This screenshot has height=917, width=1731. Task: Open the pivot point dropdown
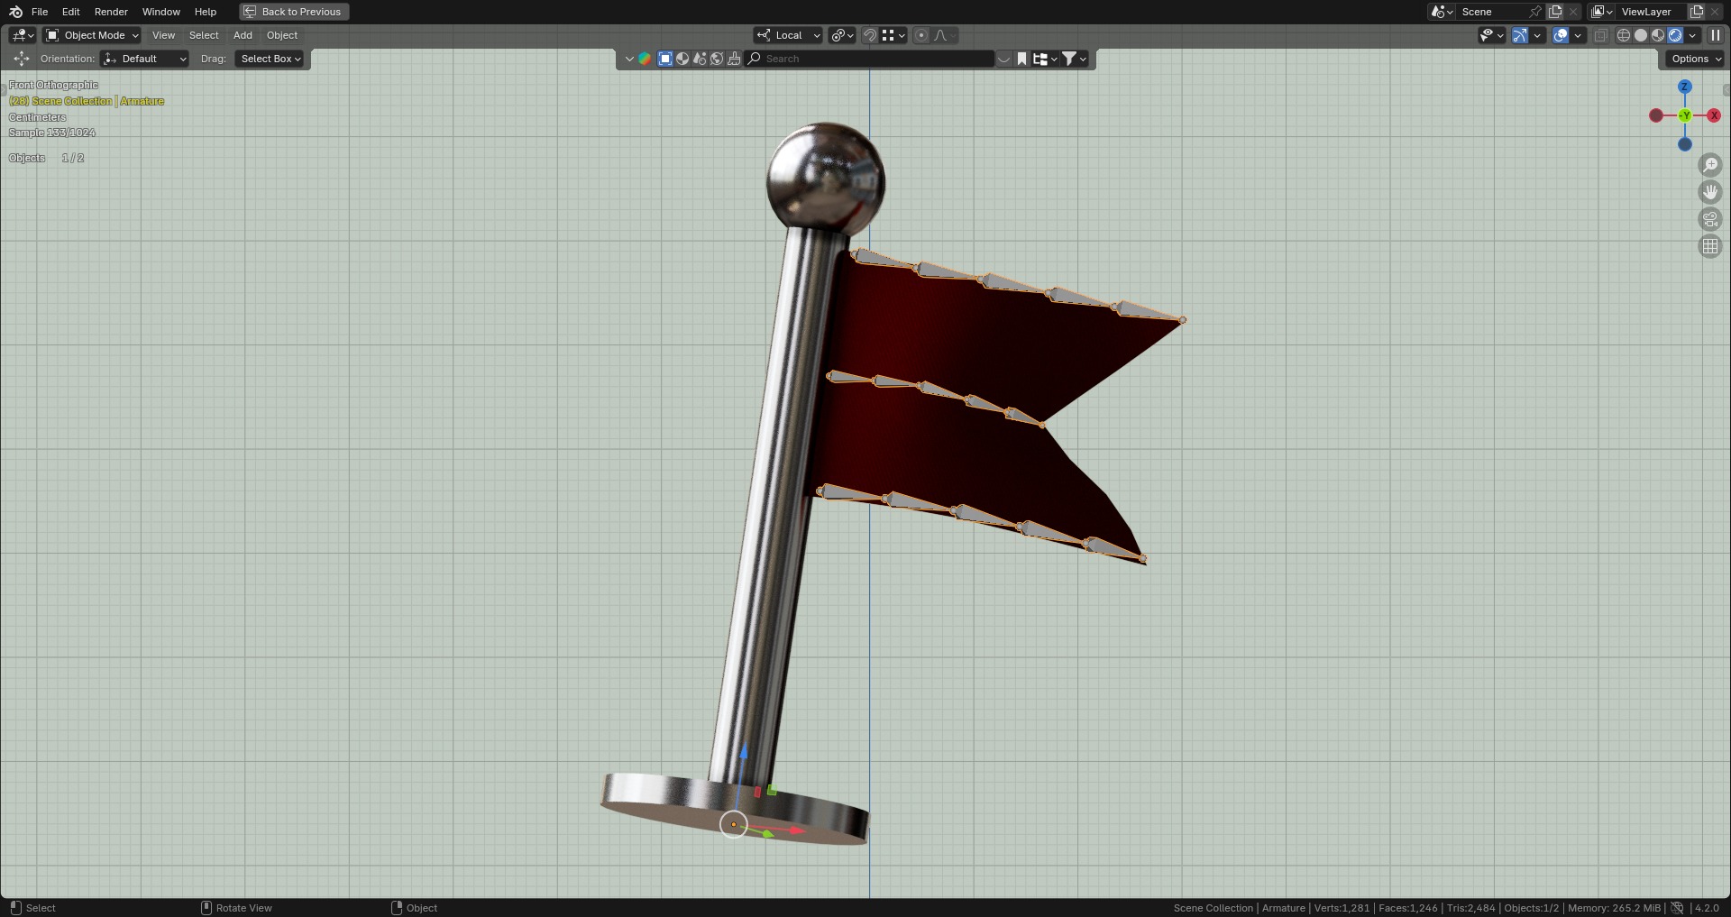tap(842, 35)
